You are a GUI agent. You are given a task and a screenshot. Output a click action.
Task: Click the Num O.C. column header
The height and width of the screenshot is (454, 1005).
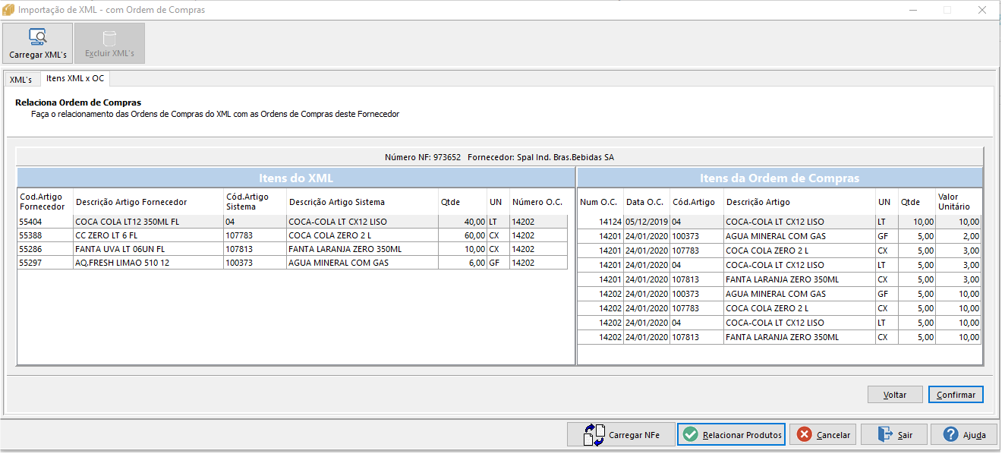[600, 201]
